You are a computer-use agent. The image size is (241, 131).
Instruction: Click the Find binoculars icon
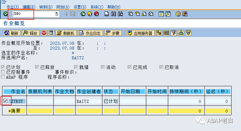click(113, 14)
